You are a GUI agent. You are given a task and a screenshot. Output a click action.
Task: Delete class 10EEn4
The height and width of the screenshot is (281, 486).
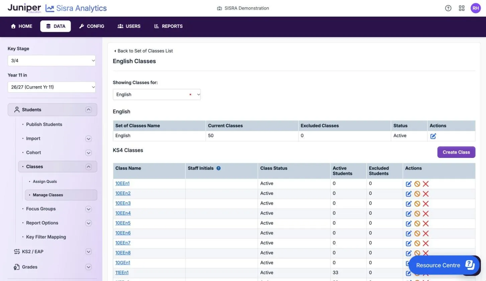(425, 213)
